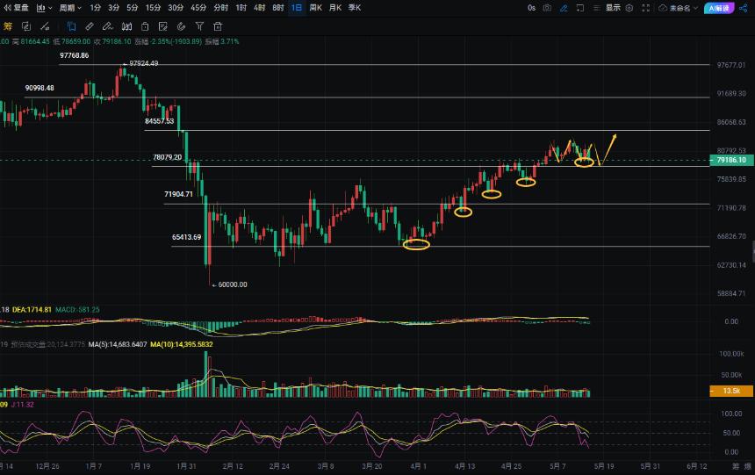The height and width of the screenshot is (475, 755).
Task: Toggle the magnet snap tool
Action: click(x=181, y=26)
